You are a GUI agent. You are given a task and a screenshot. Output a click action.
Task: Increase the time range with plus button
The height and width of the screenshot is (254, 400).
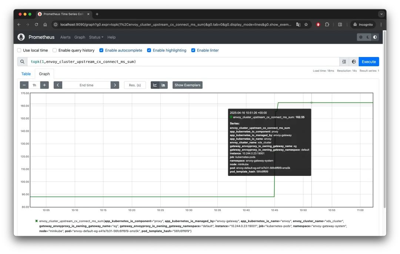click(44, 85)
